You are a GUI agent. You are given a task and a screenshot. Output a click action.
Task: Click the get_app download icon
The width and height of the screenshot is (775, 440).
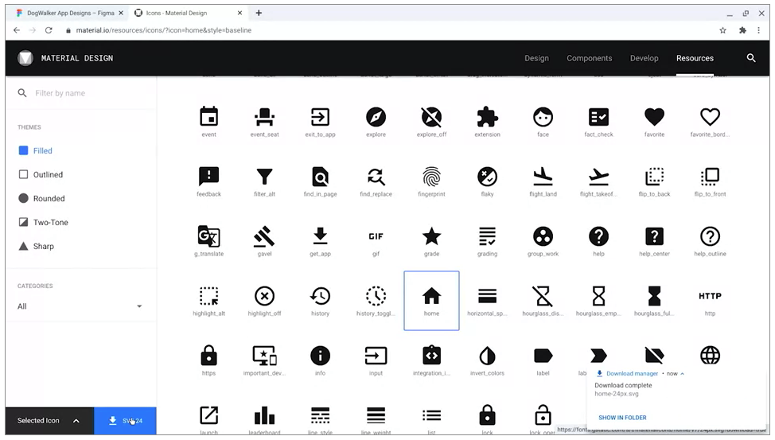321,236
